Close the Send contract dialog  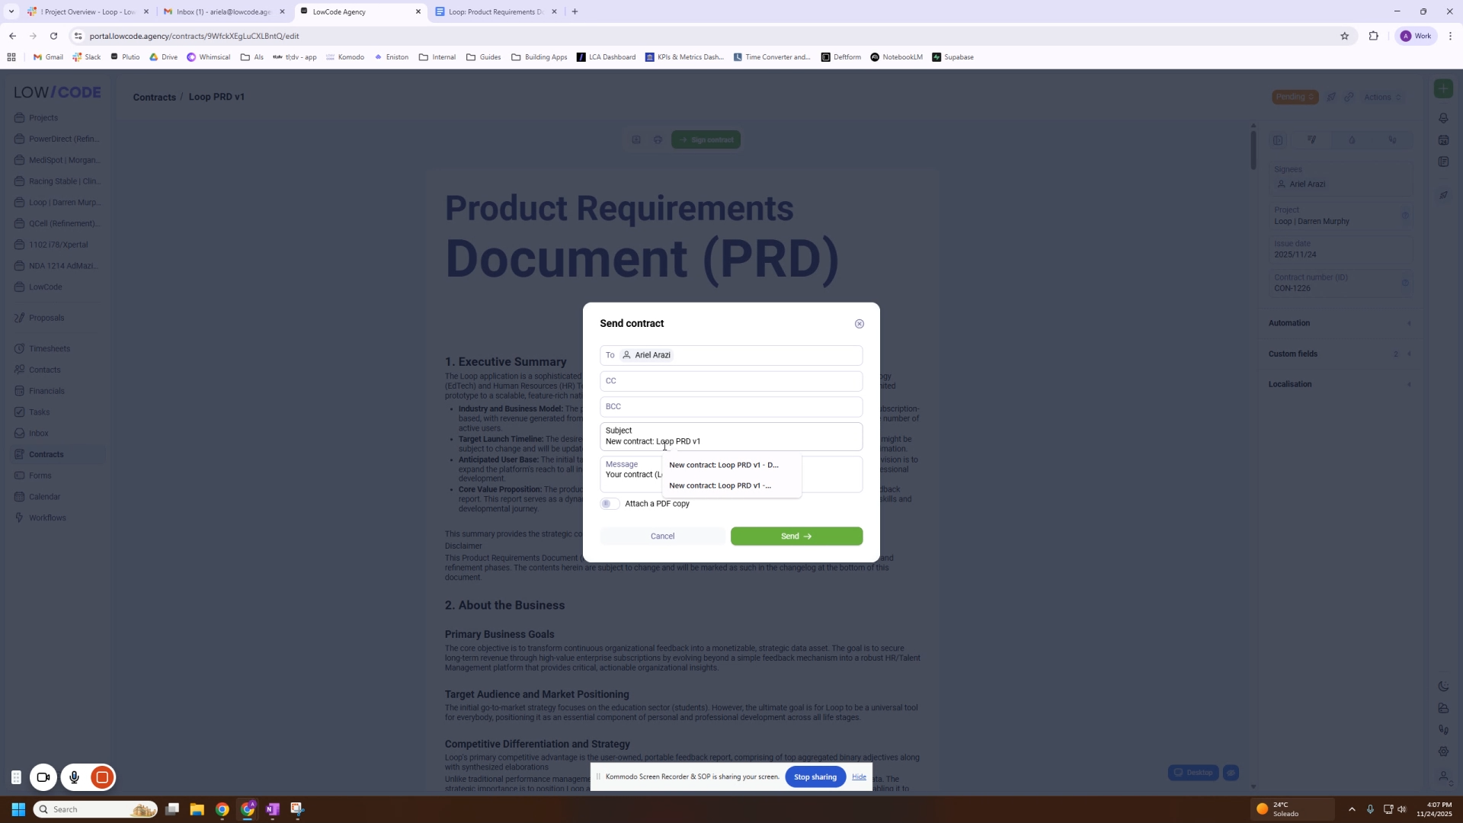point(859,324)
